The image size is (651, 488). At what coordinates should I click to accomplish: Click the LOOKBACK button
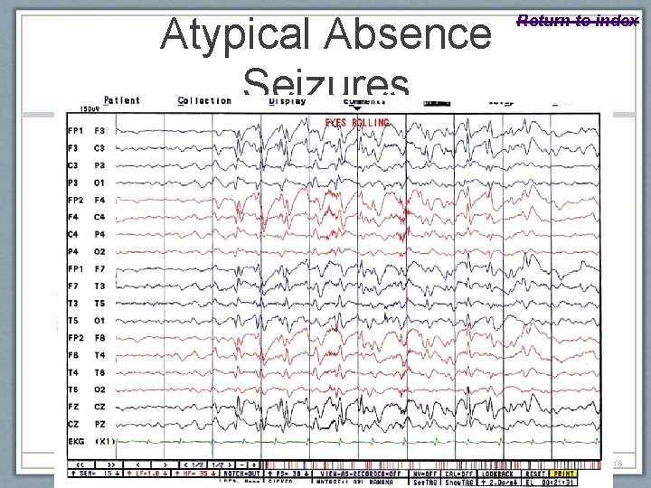(497, 474)
